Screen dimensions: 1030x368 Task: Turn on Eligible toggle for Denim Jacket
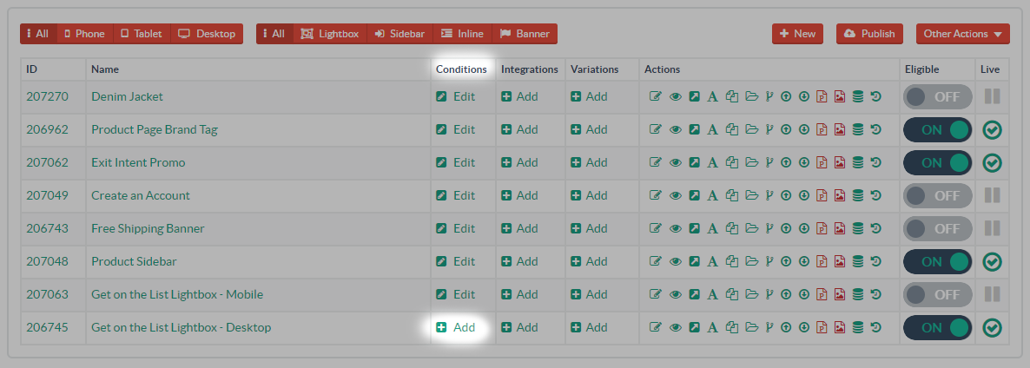point(937,97)
